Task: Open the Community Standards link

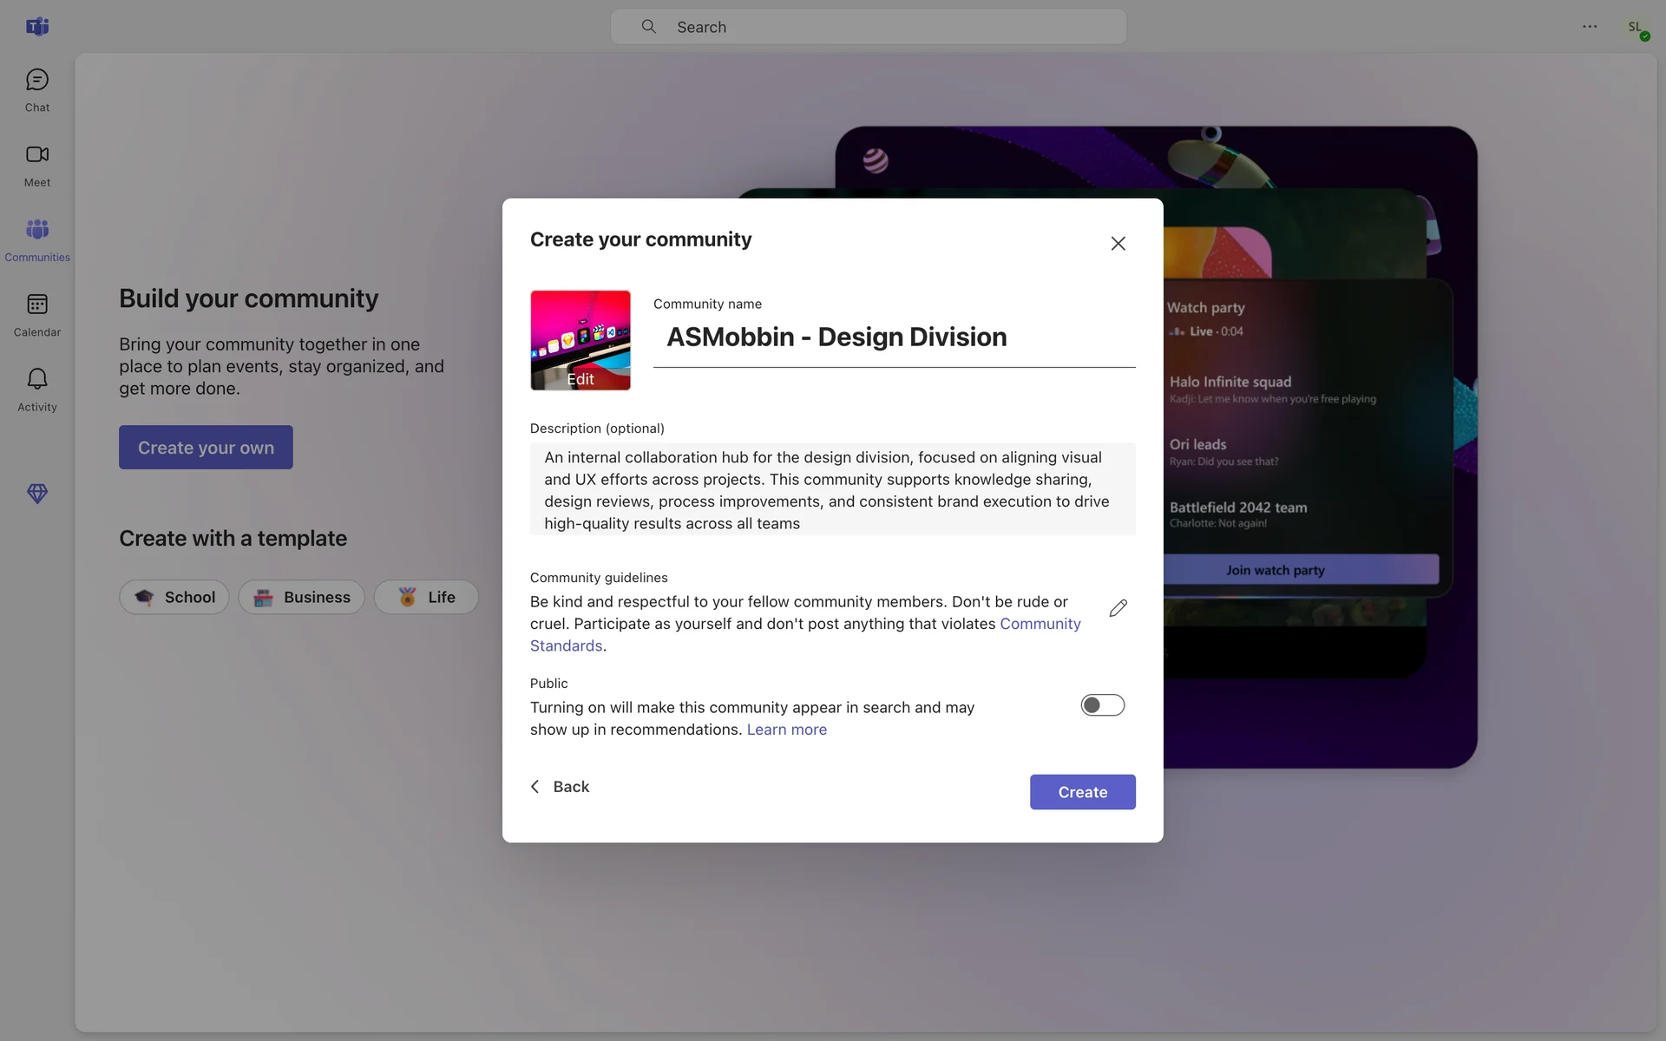Action: 1040,624
